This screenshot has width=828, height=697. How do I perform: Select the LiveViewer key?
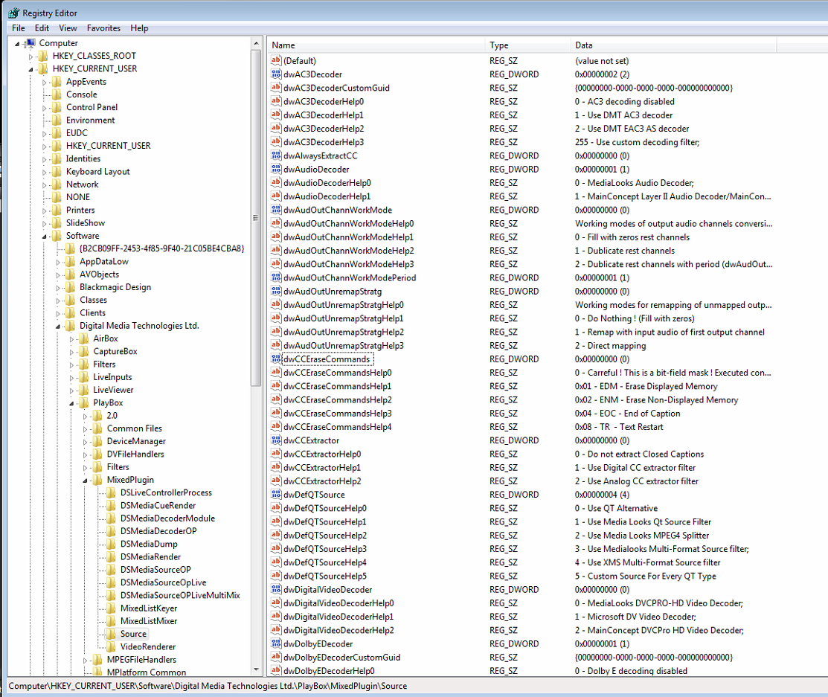[113, 390]
